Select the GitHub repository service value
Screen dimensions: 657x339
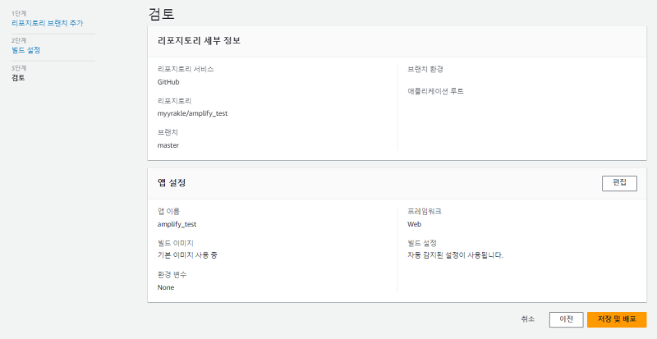pos(168,82)
